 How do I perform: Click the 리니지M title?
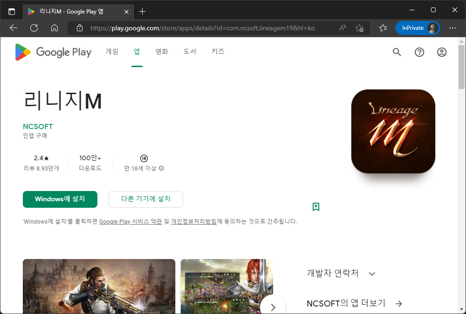coord(63,101)
